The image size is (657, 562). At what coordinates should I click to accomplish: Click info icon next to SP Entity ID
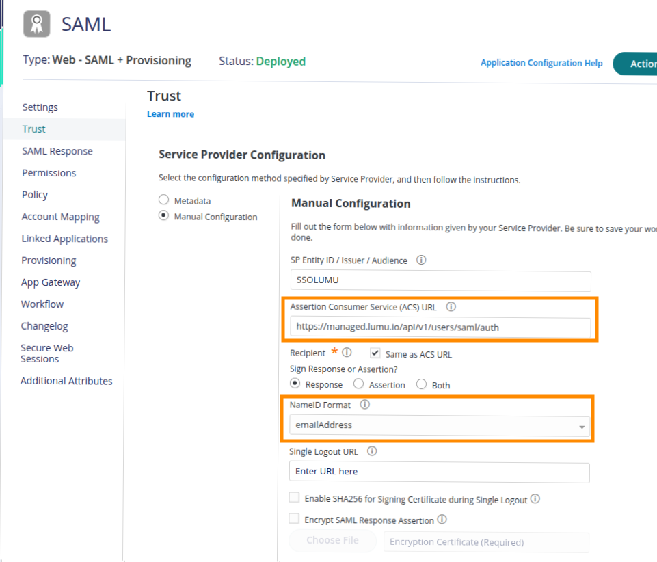pyautogui.click(x=421, y=260)
